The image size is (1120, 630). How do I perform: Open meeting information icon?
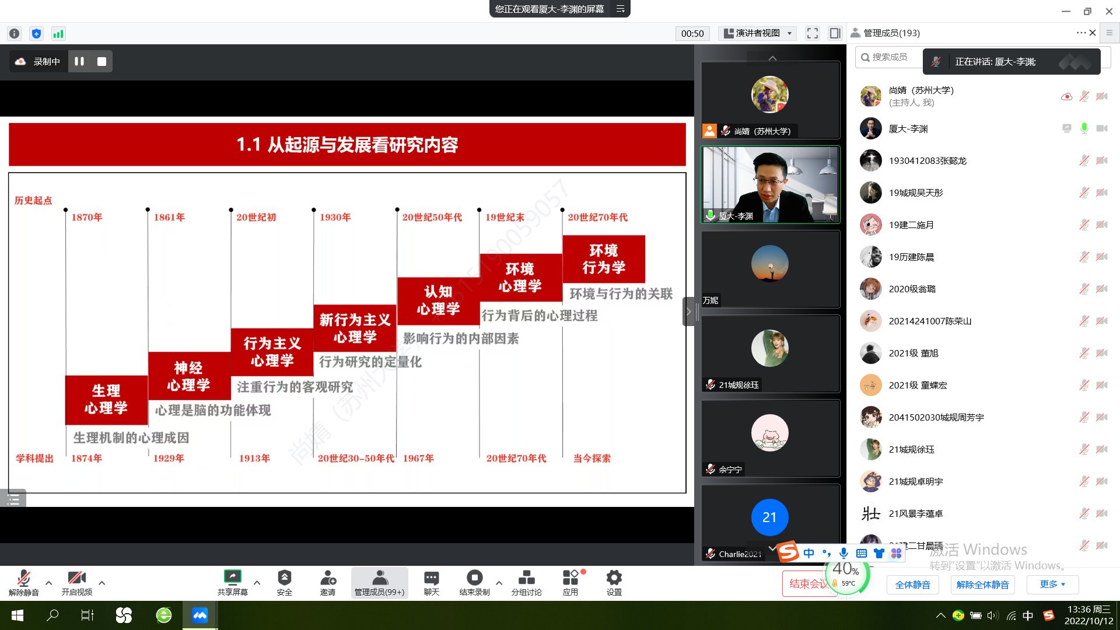[15, 33]
